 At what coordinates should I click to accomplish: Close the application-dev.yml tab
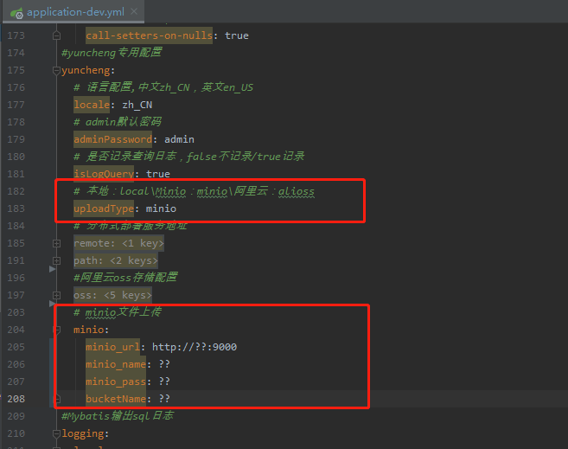(134, 12)
